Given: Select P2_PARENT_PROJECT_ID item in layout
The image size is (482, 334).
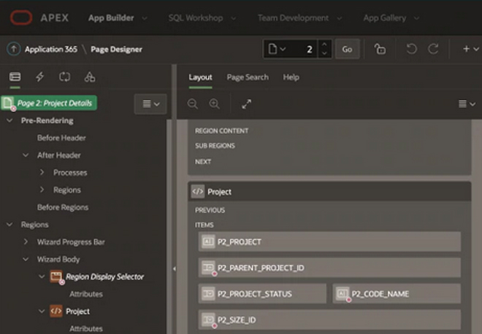Looking at the screenshot, I should click(329, 268).
